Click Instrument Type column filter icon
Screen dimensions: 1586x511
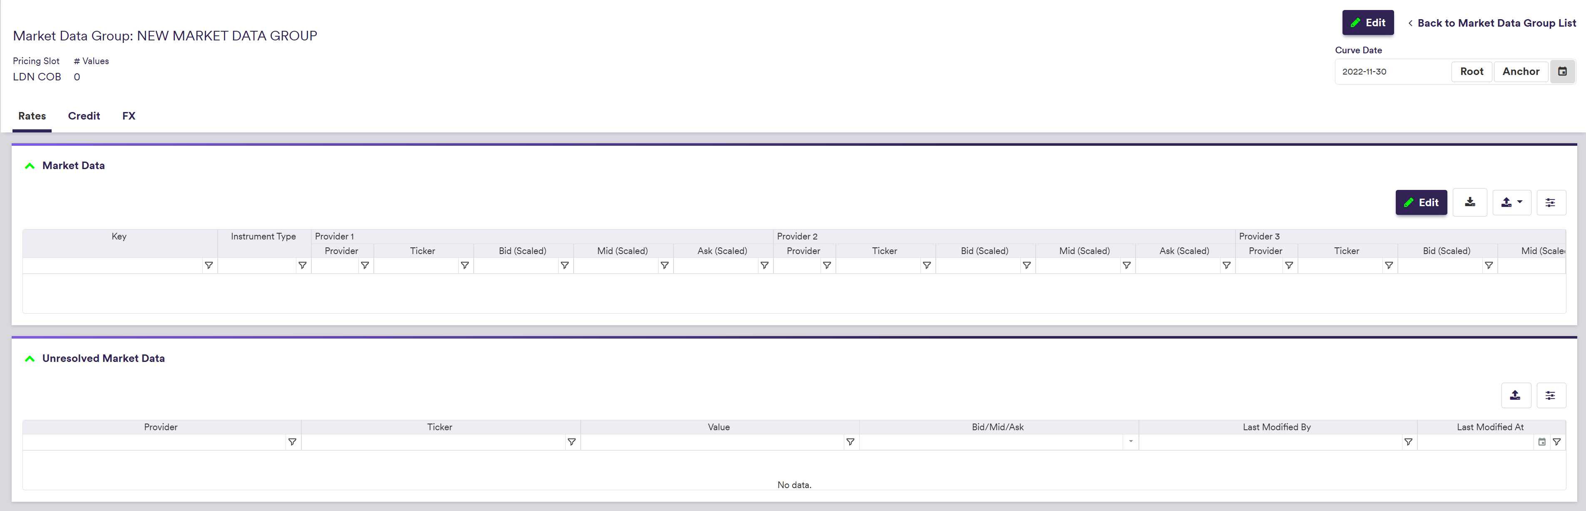coord(302,265)
